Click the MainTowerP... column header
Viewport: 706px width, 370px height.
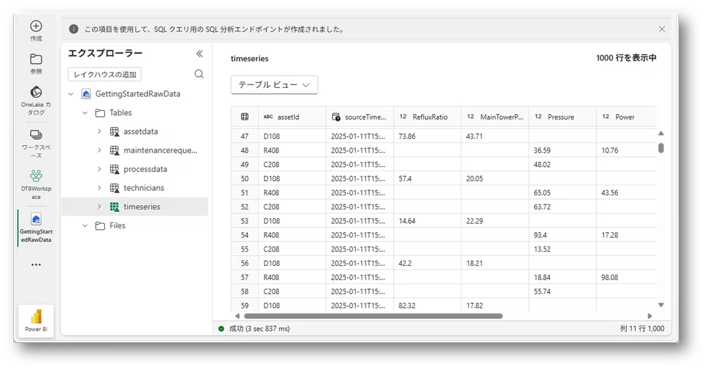(495, 116)
